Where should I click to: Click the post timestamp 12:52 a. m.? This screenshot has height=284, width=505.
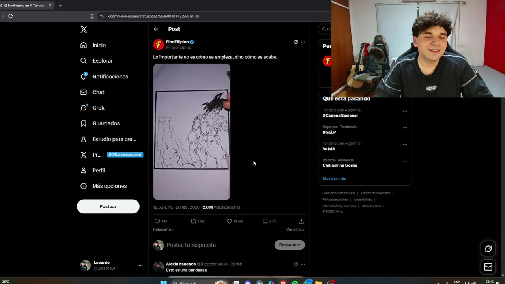click(176, 207)
